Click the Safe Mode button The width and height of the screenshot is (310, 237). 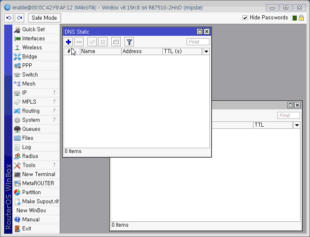(x=44, y=18)
